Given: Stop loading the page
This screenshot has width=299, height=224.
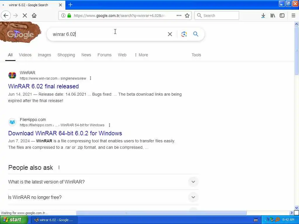Looking at the screenshot, I should 25,16.
